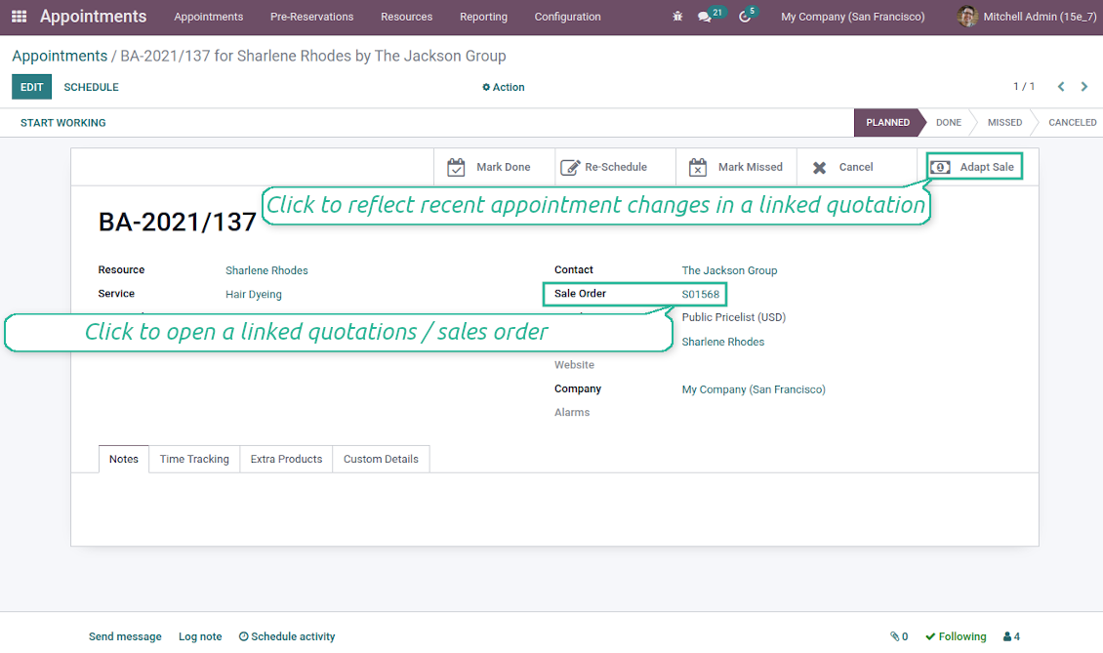
Task: Click Send message in chatter
Action: (125, 636)
